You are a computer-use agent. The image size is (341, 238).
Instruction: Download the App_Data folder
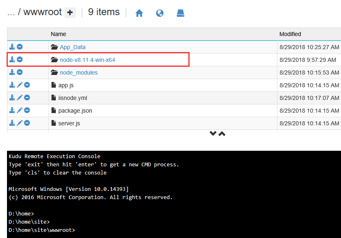click(12, 47)
